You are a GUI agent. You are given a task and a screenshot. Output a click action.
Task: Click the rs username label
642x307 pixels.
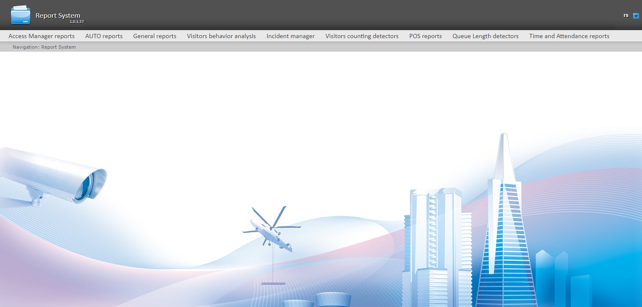(626, 15)
